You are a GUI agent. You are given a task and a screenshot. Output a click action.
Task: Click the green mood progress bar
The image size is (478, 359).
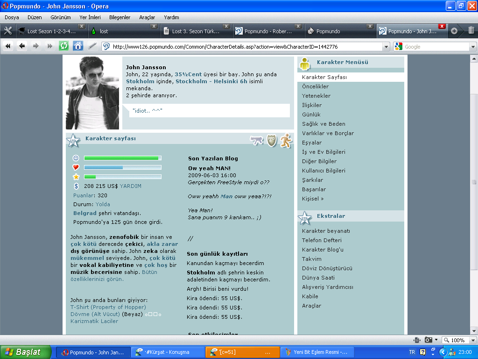pos(123,158)
